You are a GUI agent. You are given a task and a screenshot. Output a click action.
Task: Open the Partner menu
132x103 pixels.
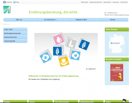(113, 20)
